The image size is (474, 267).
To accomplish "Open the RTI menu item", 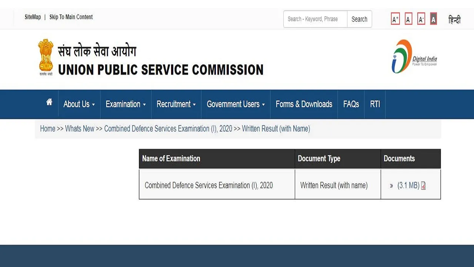I will [x=375, y=104].
